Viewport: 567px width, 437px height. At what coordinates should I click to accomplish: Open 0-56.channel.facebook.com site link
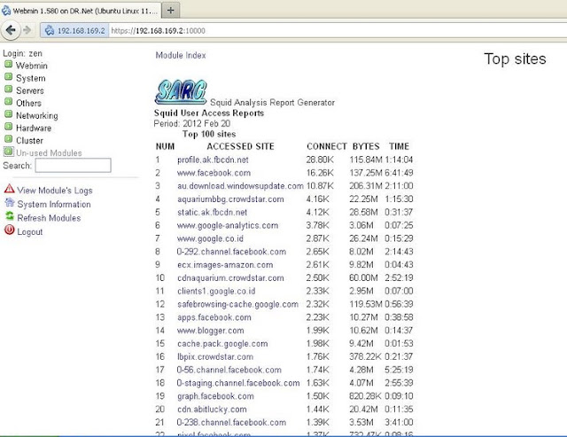229,370
